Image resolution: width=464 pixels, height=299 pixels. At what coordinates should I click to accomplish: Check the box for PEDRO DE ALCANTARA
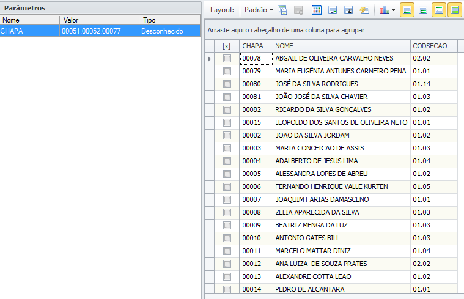point(227,289)
